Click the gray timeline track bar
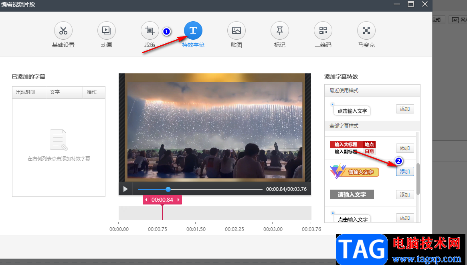467x265 pixels. (x=215, y=213)
